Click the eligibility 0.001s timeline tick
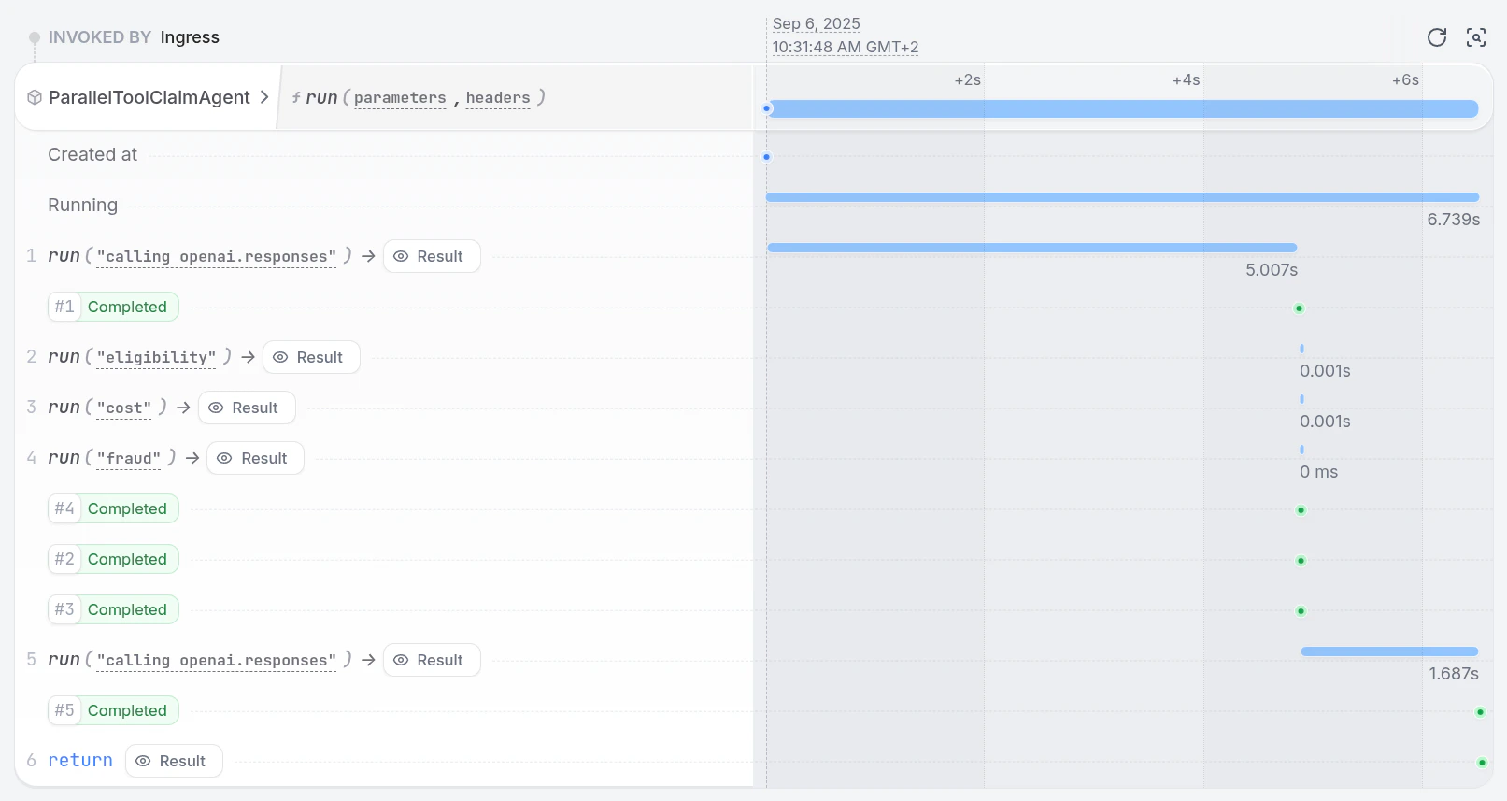 coord(1301,349)
